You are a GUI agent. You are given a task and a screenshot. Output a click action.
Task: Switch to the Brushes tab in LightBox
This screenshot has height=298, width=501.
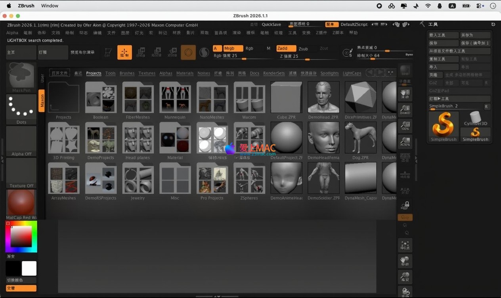(127, 73)
